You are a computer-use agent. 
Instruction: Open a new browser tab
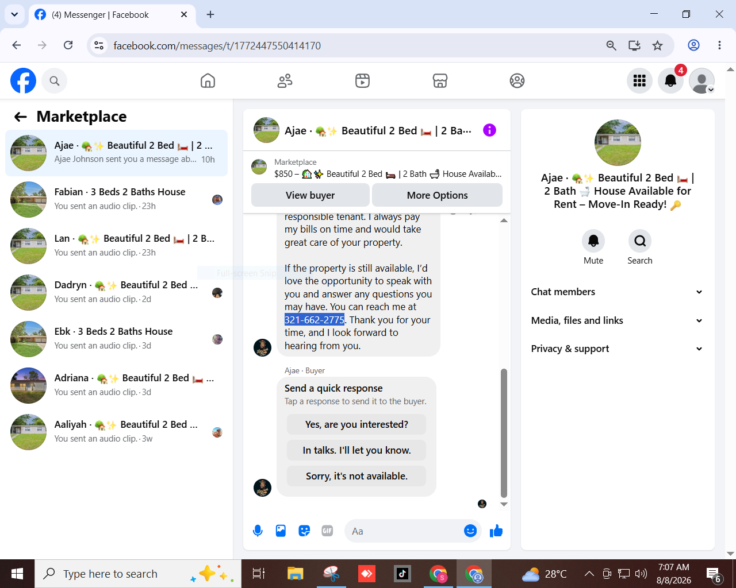click(x=210, y=14)
